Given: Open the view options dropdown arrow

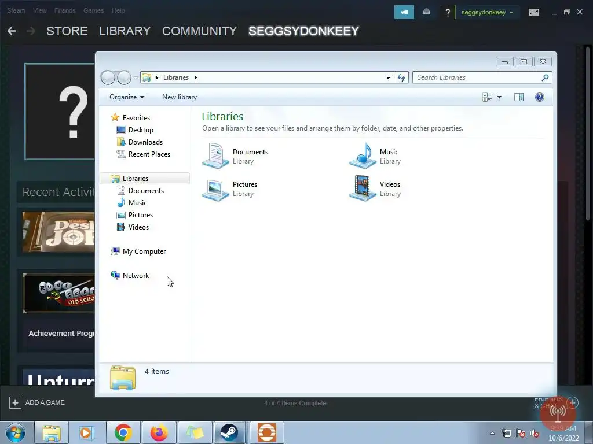Looking at the screenshot, I should coord(499,97).
